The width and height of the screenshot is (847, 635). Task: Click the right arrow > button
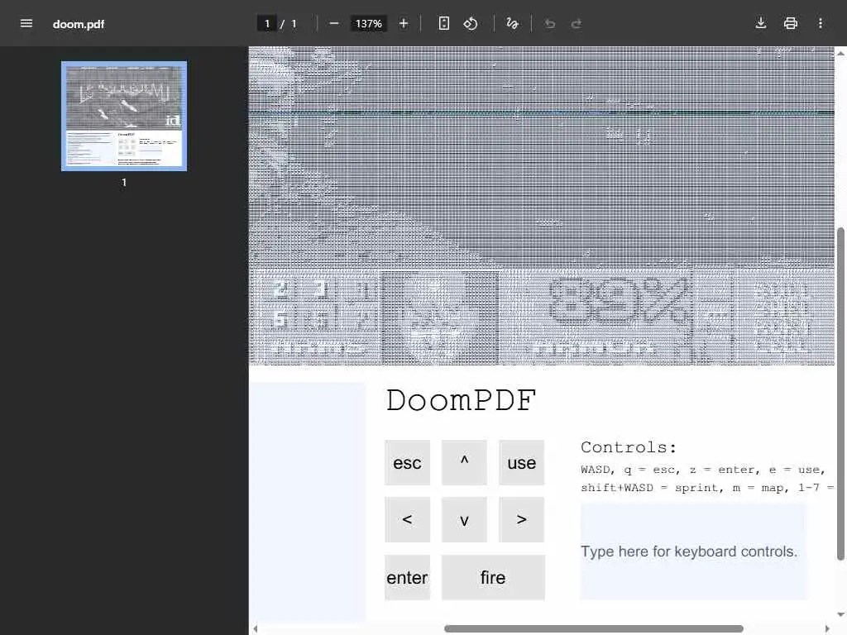521,519
